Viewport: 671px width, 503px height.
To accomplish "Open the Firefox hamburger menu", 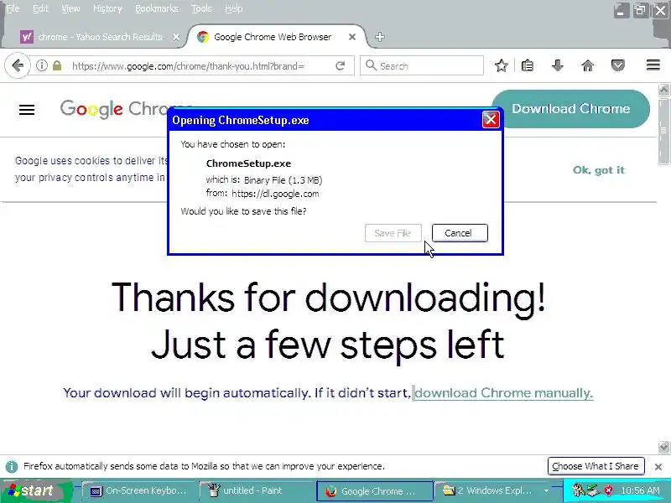I will (653, 65).
